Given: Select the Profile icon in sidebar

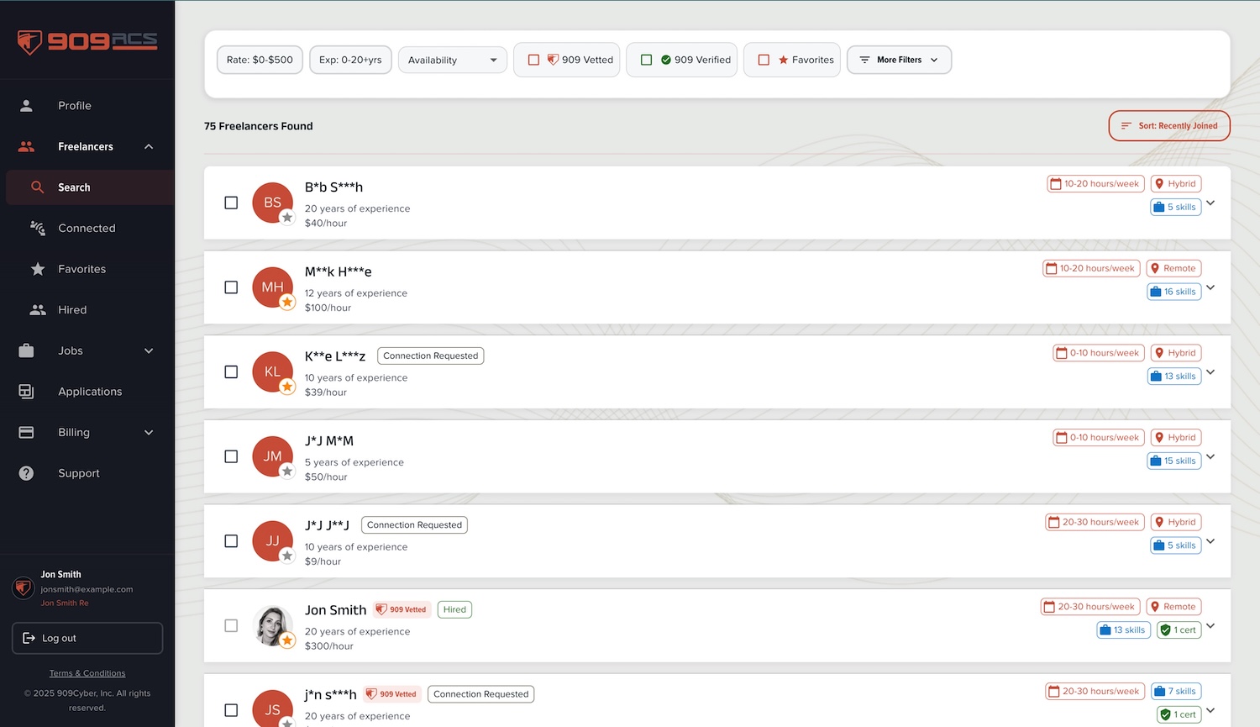Looking at the screenshot, I should pos(26,105).
